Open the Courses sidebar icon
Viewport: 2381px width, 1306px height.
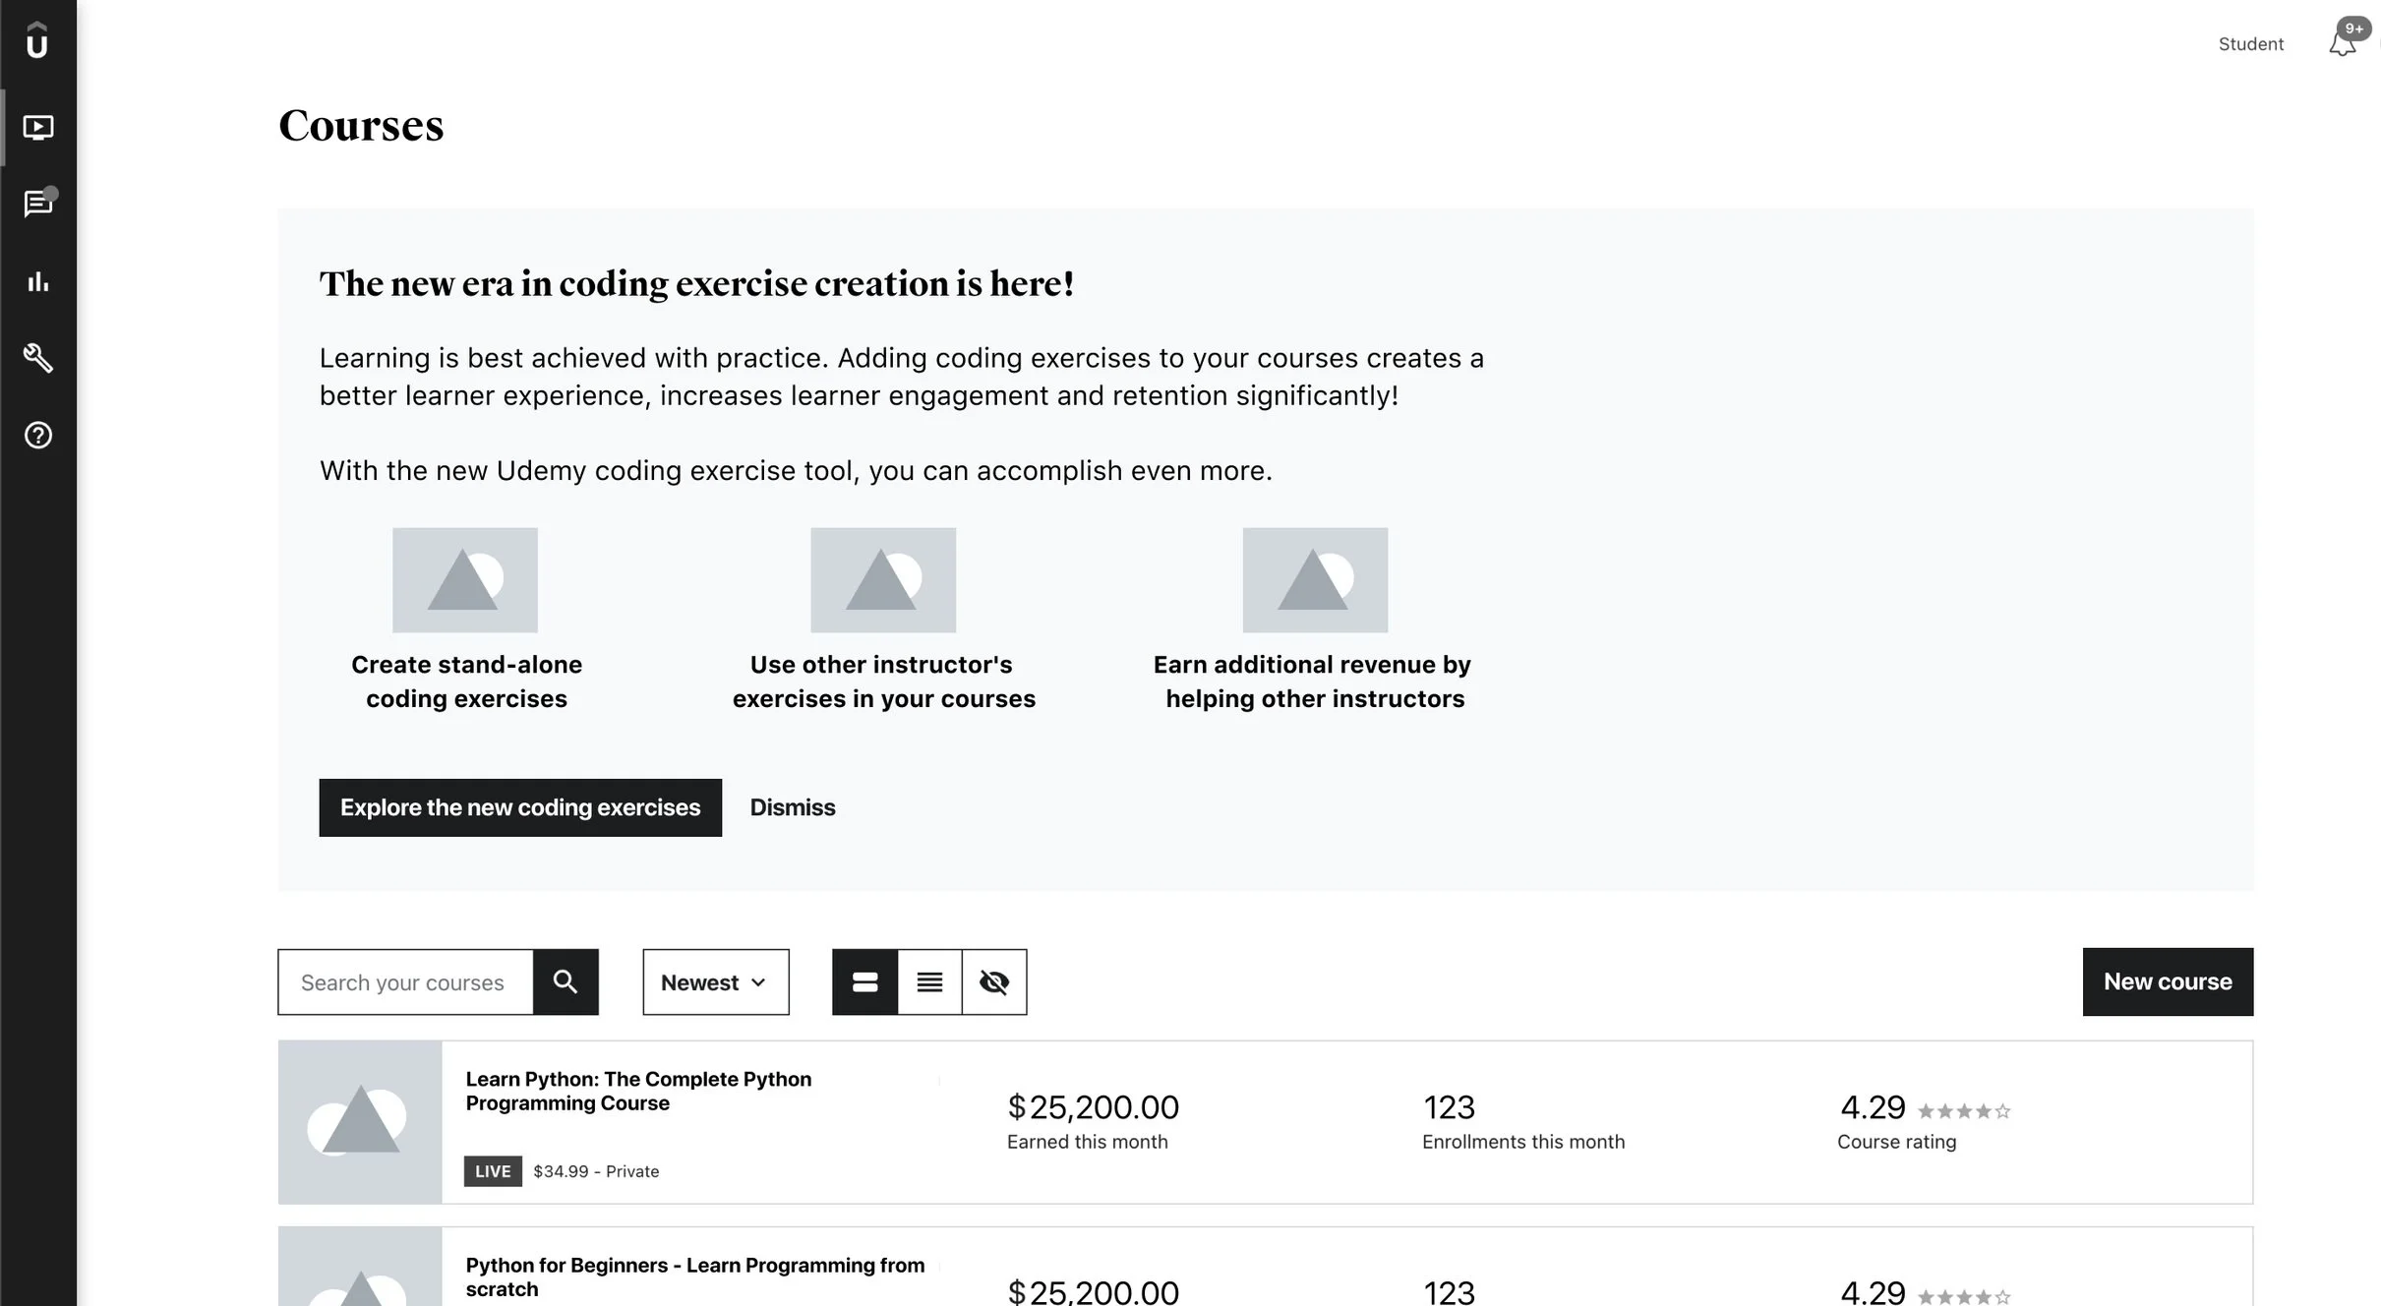37,128
